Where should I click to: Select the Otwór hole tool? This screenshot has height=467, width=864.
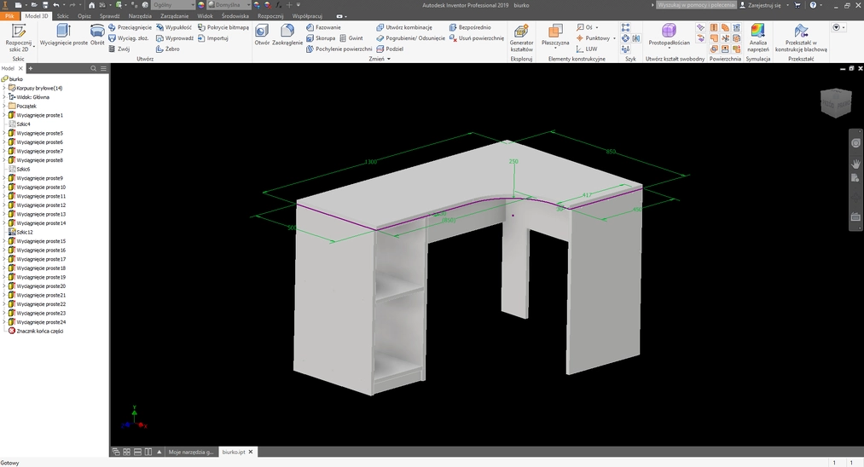click(262, 35)
